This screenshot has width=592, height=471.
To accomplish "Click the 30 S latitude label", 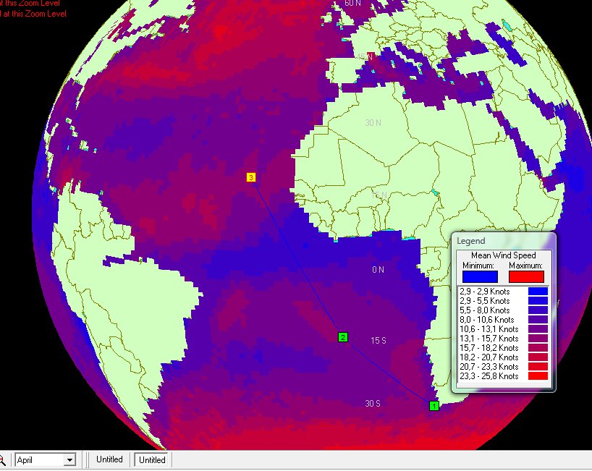I will (x=373, y=404).
